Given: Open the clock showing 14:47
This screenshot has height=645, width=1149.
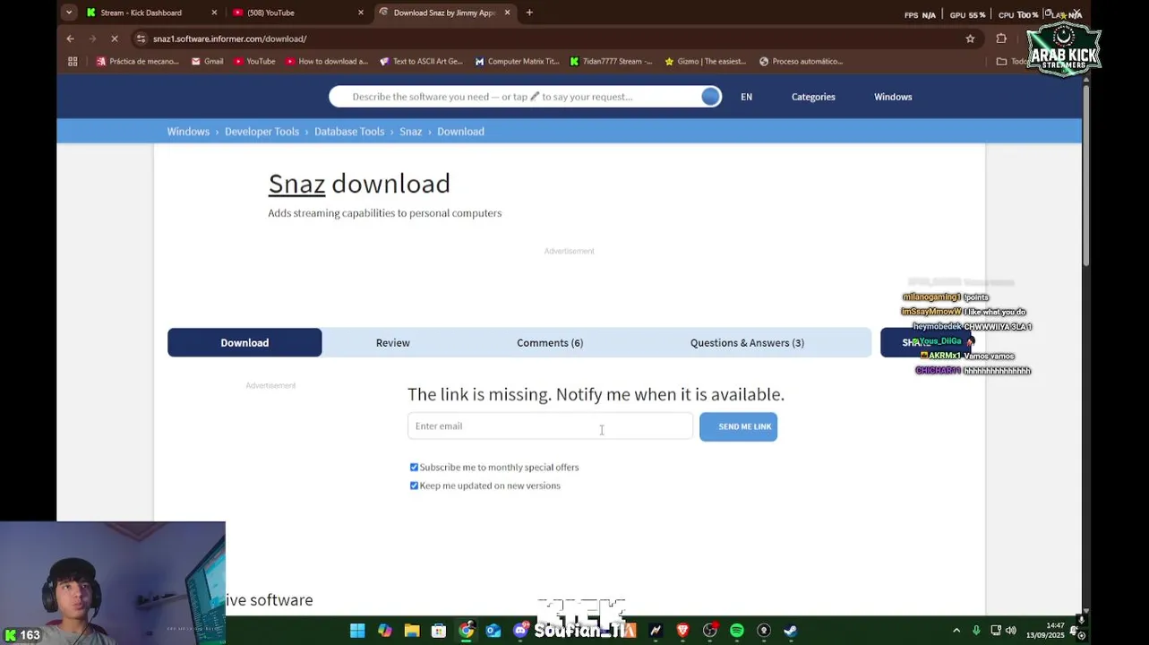Looking at the screenshot, I should pos(1045,631).
